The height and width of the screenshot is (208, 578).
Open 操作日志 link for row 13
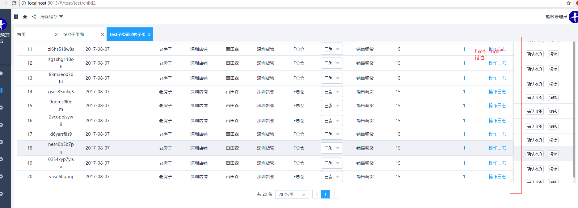(x=497, y=78)
